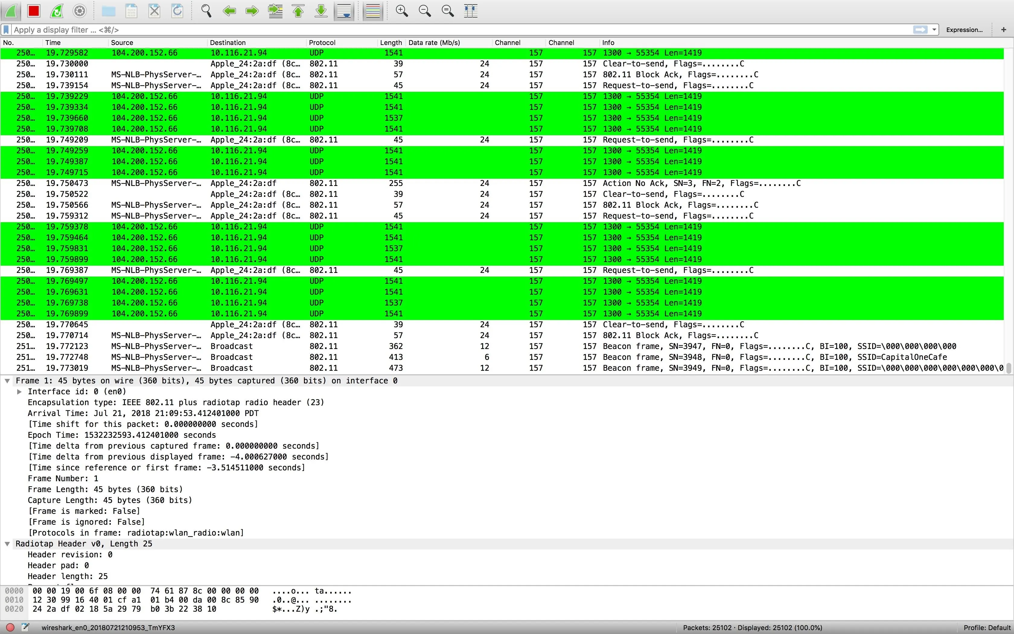Go back in packet history
1014x634 pixels.
click(x=229, y=11)
